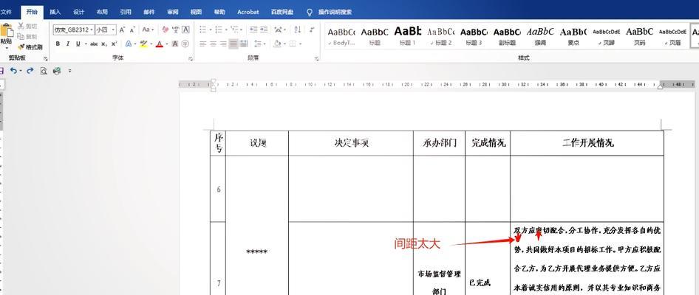Open the font size dropdown 小四
This screenshot has height=295, width=699.
coord(113,29)
